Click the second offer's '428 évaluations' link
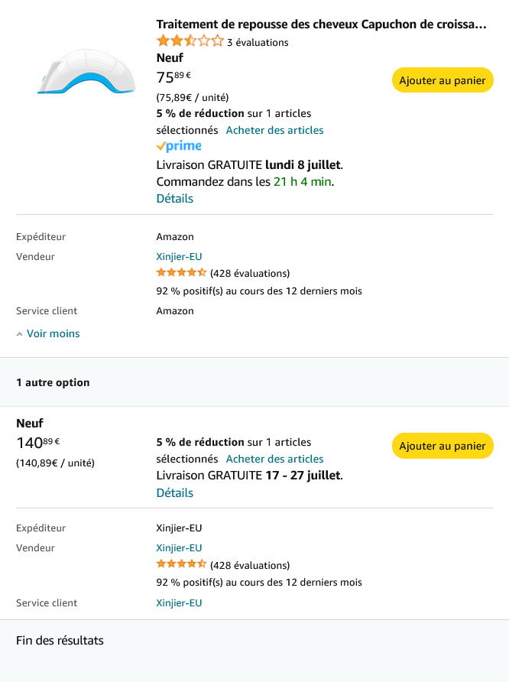The height and width of the screenshot is (682, 509). [248, 563]
